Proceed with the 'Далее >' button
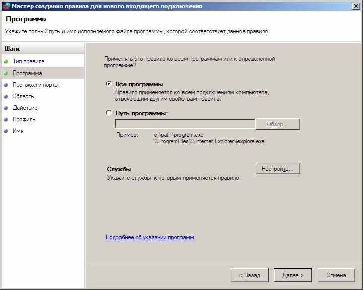Image resolution: width=363 pixels, height=290 pixels. click(292, 275)
